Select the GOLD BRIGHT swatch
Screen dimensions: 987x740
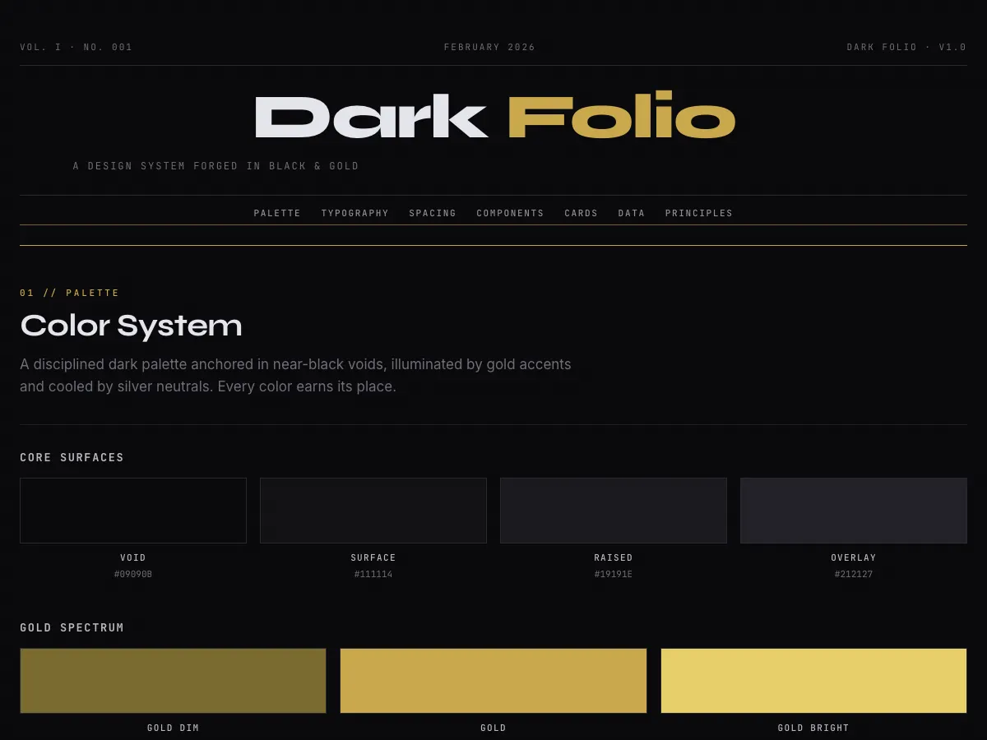click(x=813, y=680)
